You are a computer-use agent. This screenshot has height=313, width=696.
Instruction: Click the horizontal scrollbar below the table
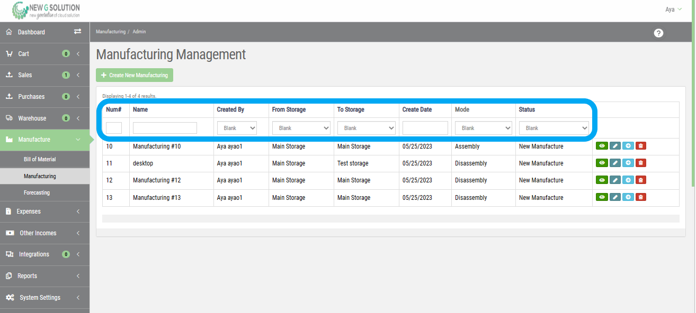tap(390, 218)
